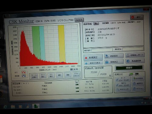Start a new measurement with 新規測定
Image resolution: width=152 pixels, height=114 pixels.
93,57
